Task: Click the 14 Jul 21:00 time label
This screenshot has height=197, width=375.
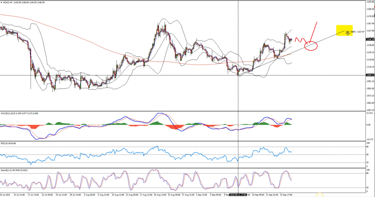Action: [x=19, y=195]
